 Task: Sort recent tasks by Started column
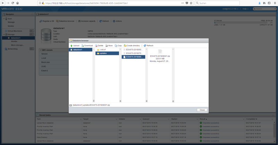point(174,119)
